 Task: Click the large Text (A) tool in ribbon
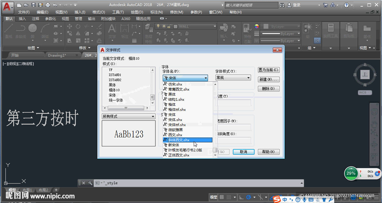[112, 29]
